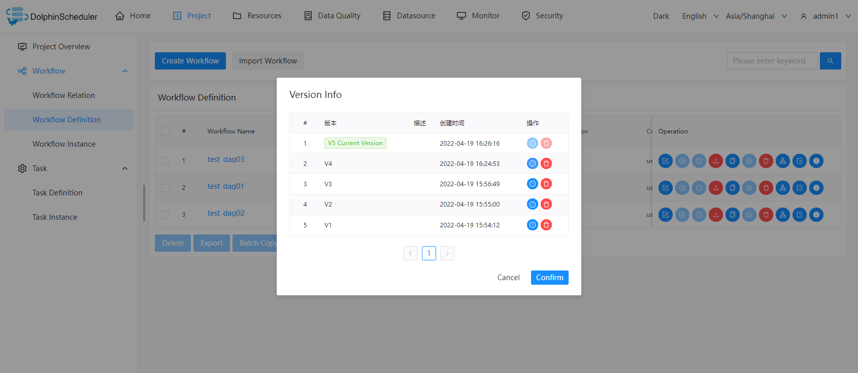Screen dimensions: 858x373
Task: Delete version V2 with red trash icon
Action: 546,204
